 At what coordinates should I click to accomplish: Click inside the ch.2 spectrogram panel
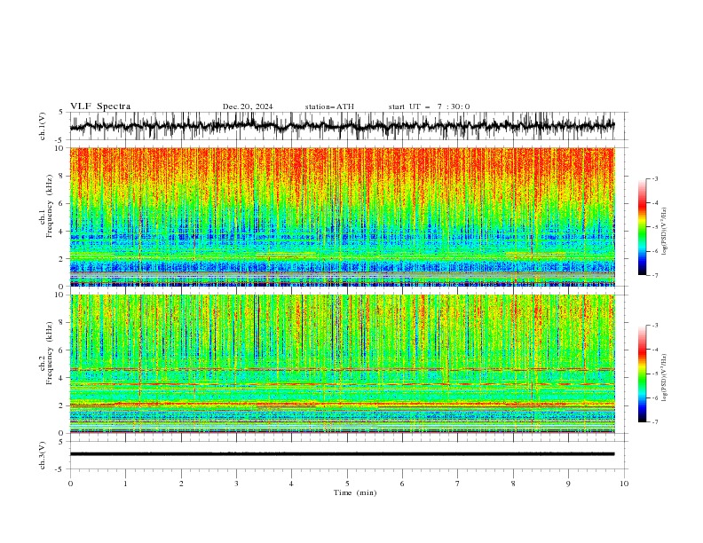point(342,364)
